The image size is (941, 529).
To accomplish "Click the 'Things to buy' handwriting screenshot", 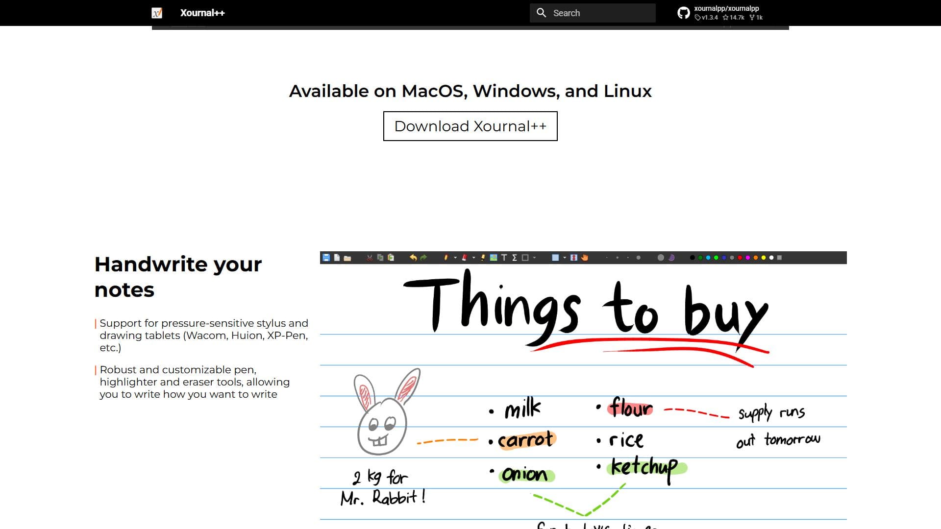I will point(583,390).
